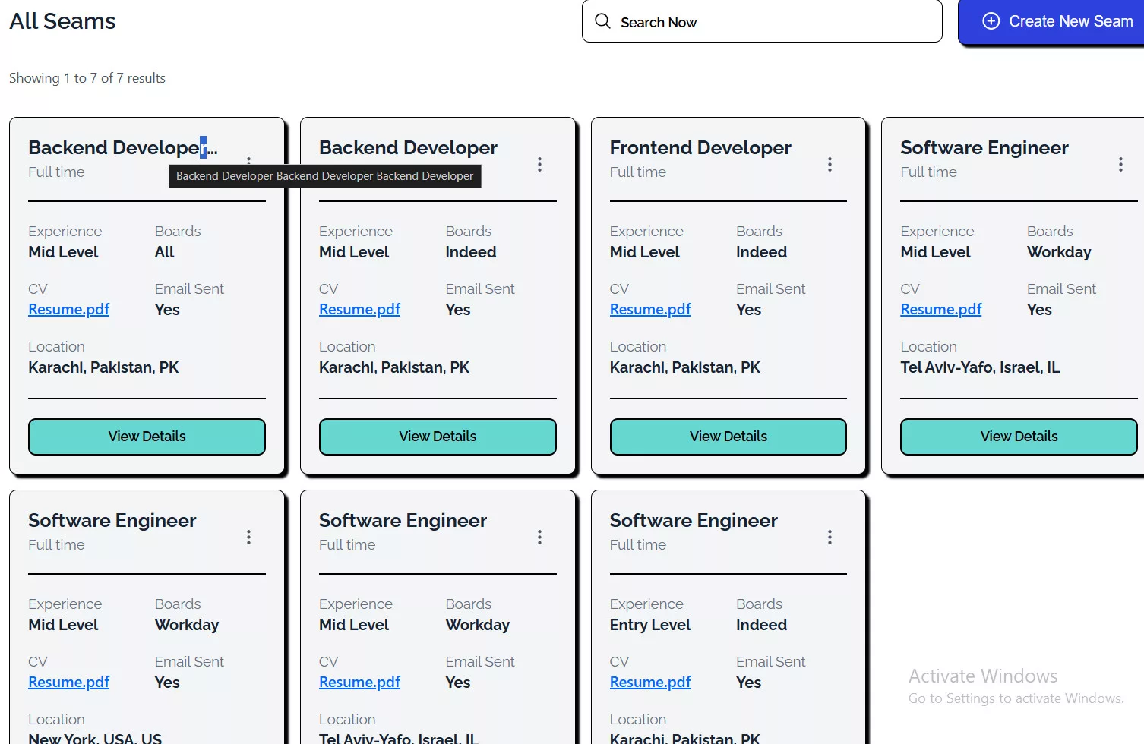Click the Resume.pdf link on the New York card
The width and height of the screenshot is (1144, 744).
tap(69, 683)
